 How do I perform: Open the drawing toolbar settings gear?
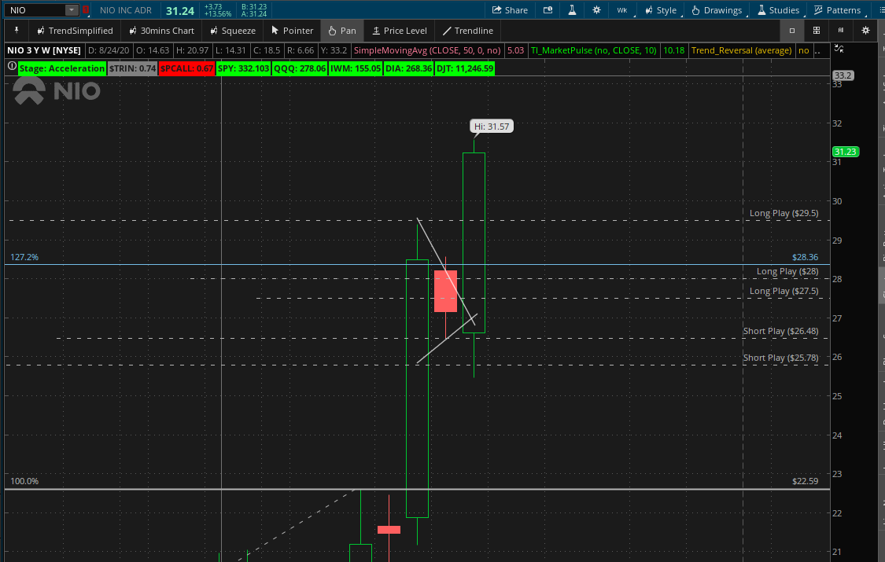(x=866, y=31)
